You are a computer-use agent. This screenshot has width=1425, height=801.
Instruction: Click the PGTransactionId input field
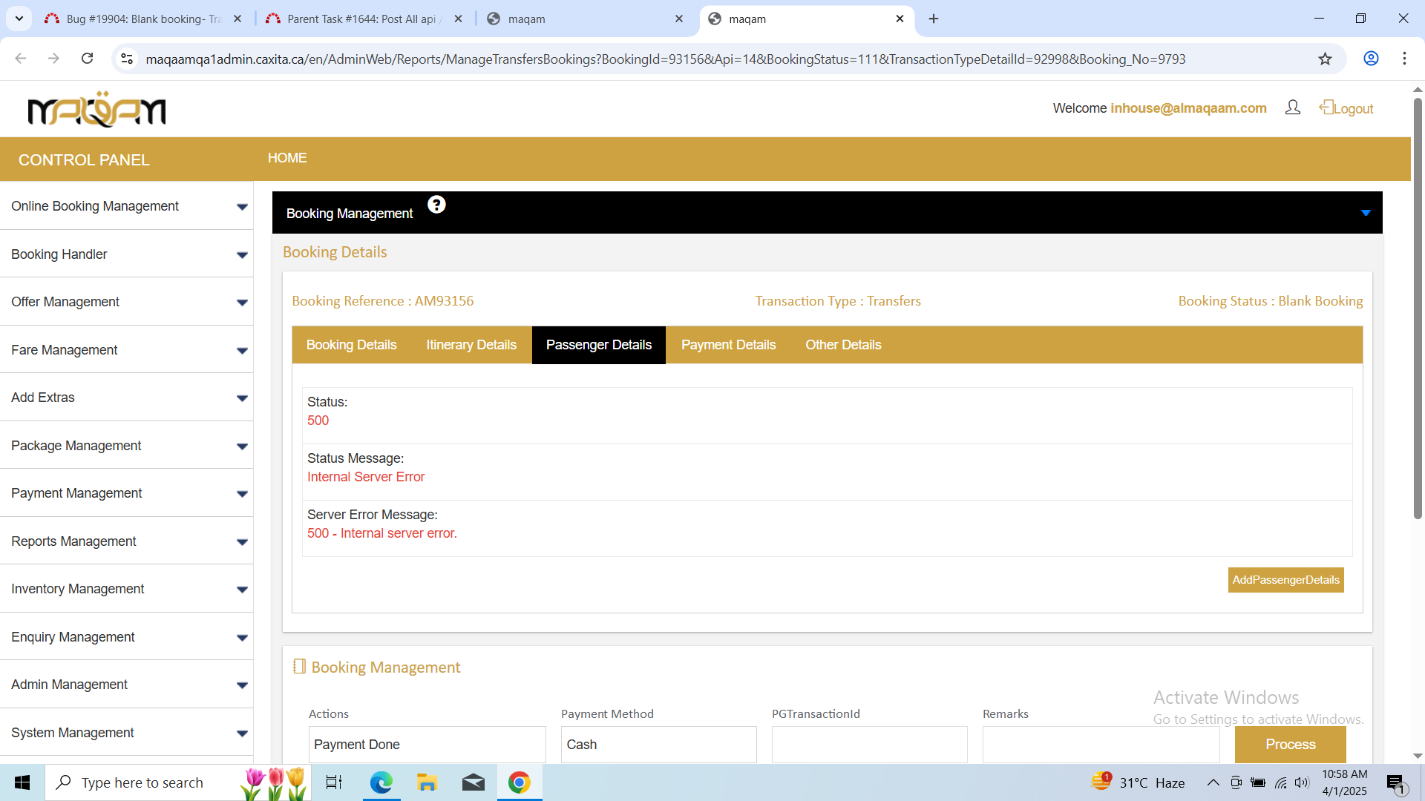(x=869, y=744)
